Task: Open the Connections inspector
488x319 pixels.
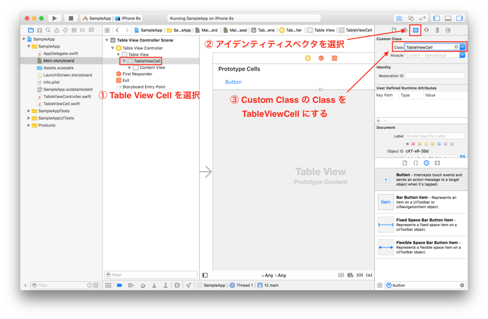Action: (x=448, y=30)
